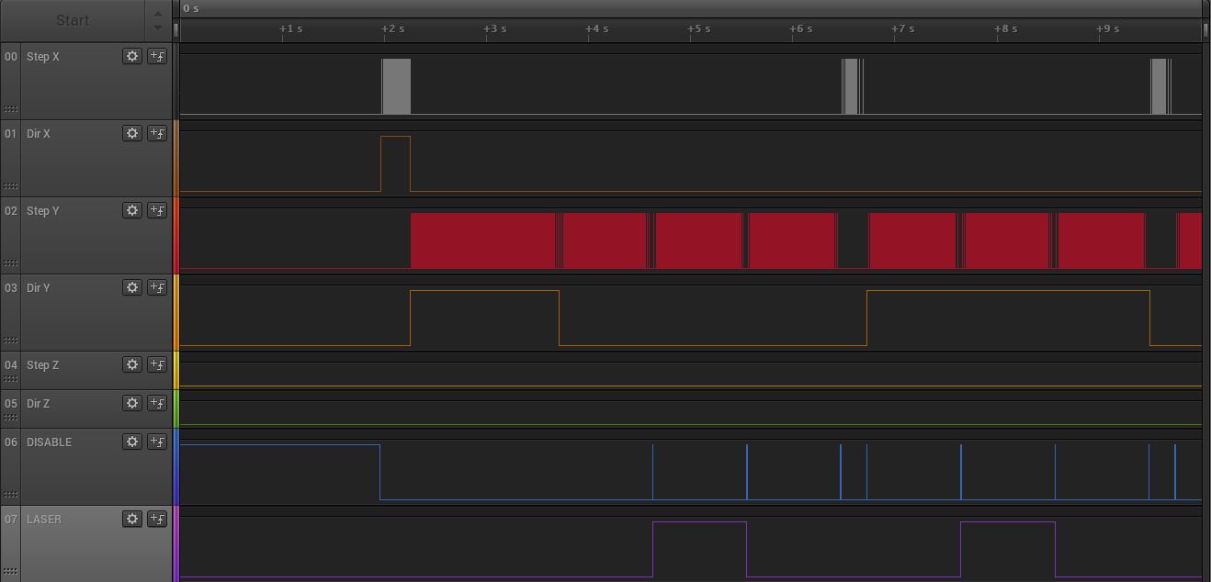This screenshot has height=582, width=1211.
Task: Open settings gear for Step X channel
Action: 132,56
